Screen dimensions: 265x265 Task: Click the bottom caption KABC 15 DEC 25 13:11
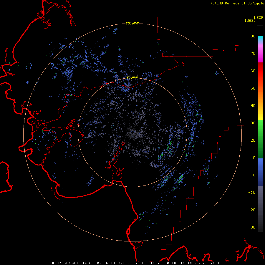coord(193,263)
